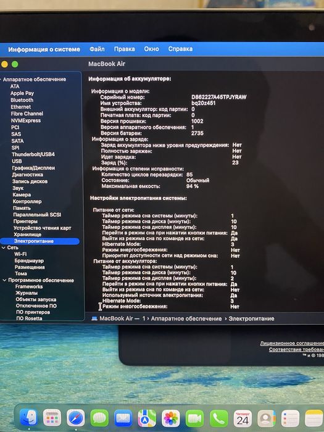Open the Окно menu

pos(152,49)
